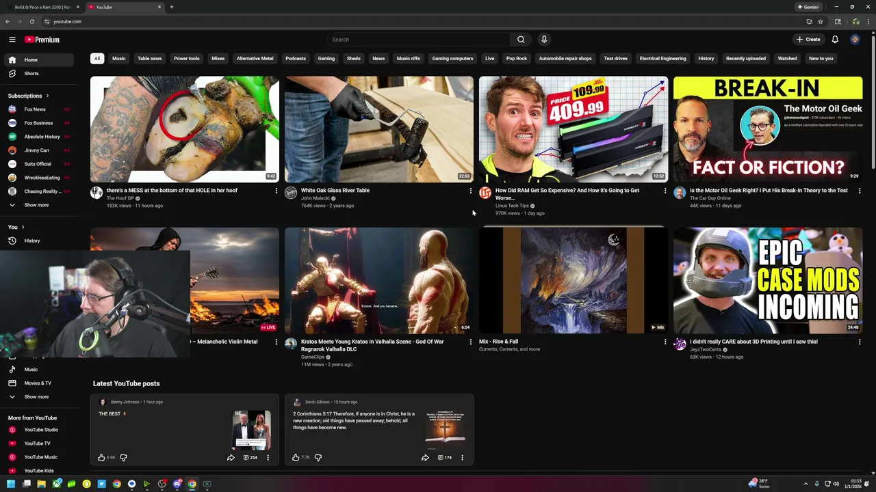Select the Music filter chip
Viewport: 876px width, 492px height.
coord(119,58)
